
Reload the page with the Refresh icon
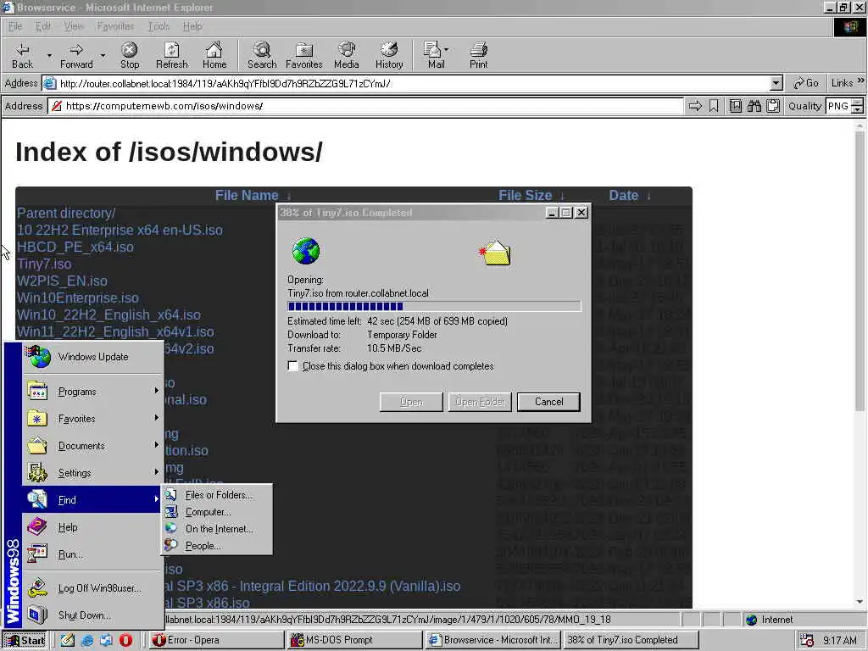coord(171,50)
